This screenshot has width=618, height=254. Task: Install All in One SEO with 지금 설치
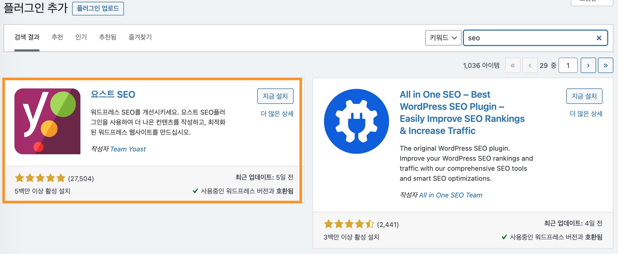point(584,96)
